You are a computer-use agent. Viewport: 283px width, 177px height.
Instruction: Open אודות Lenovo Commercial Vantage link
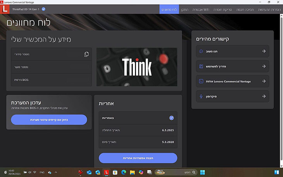pos(233,82)
